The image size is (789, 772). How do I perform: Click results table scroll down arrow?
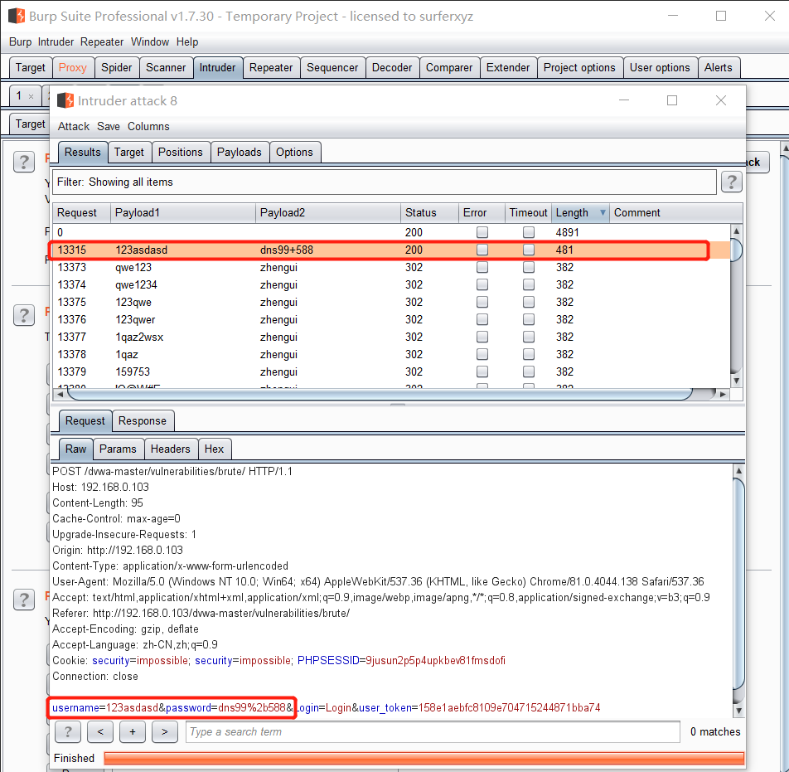pyautogui.click(x=736, y=381)
